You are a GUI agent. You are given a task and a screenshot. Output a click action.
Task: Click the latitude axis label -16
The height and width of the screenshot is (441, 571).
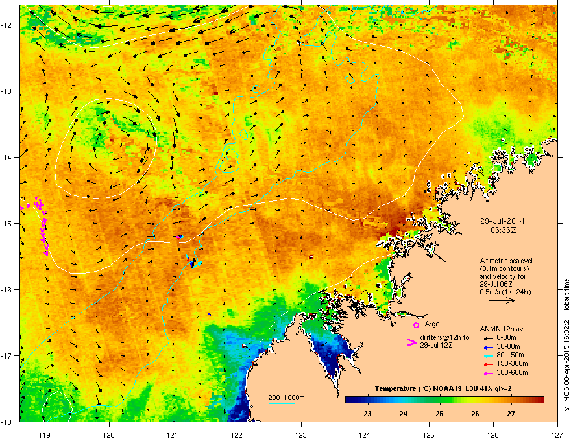tap(7, 290)
